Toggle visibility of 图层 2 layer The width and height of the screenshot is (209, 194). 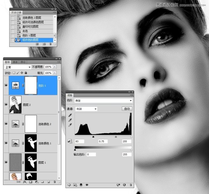(6, 105)
